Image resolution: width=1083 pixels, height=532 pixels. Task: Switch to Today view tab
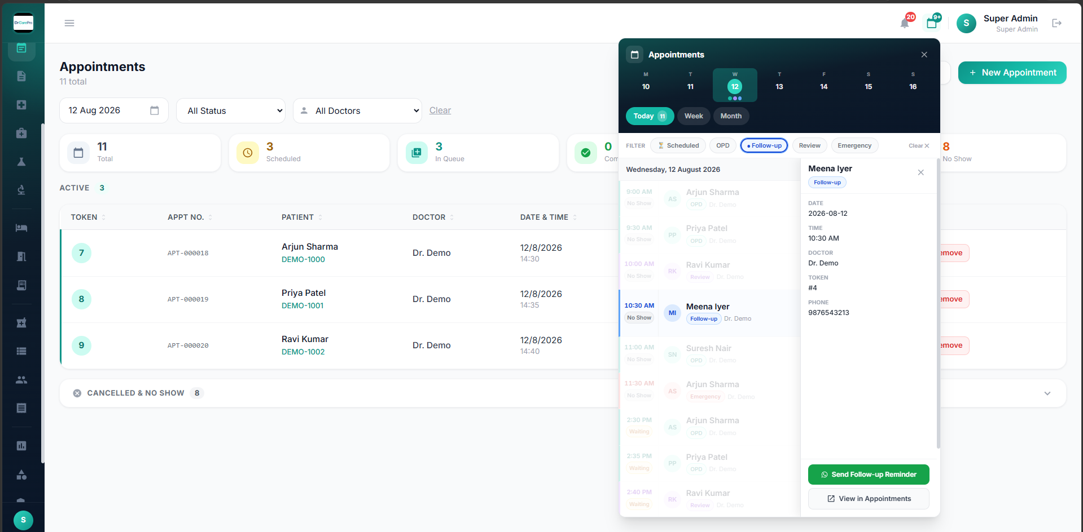point(650,116)
